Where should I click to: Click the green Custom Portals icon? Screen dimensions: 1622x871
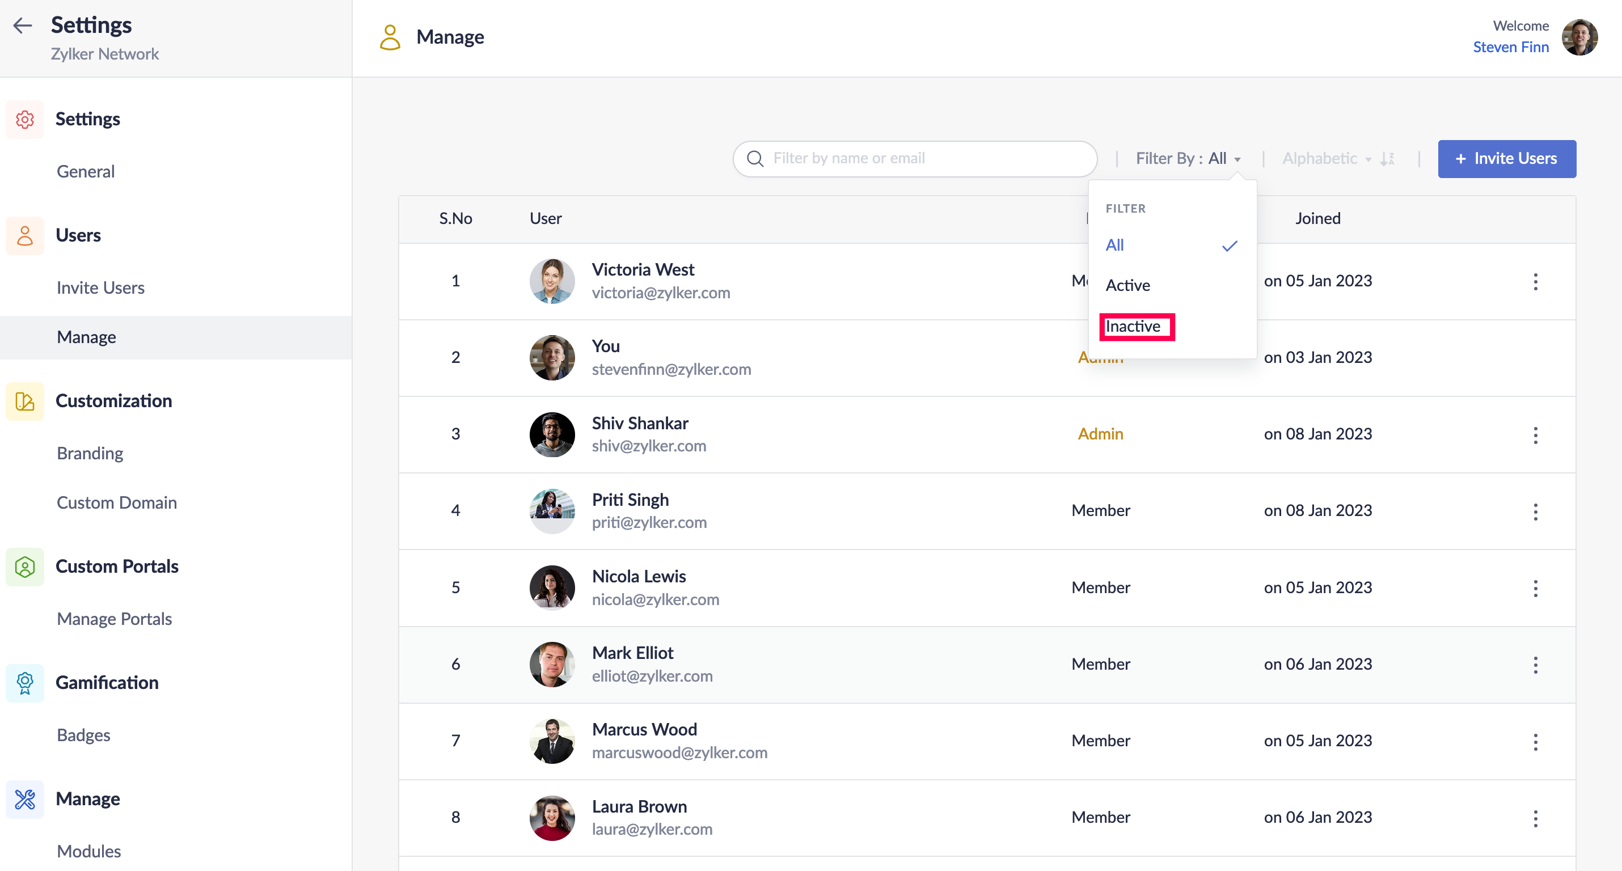(x=24, y=567)
